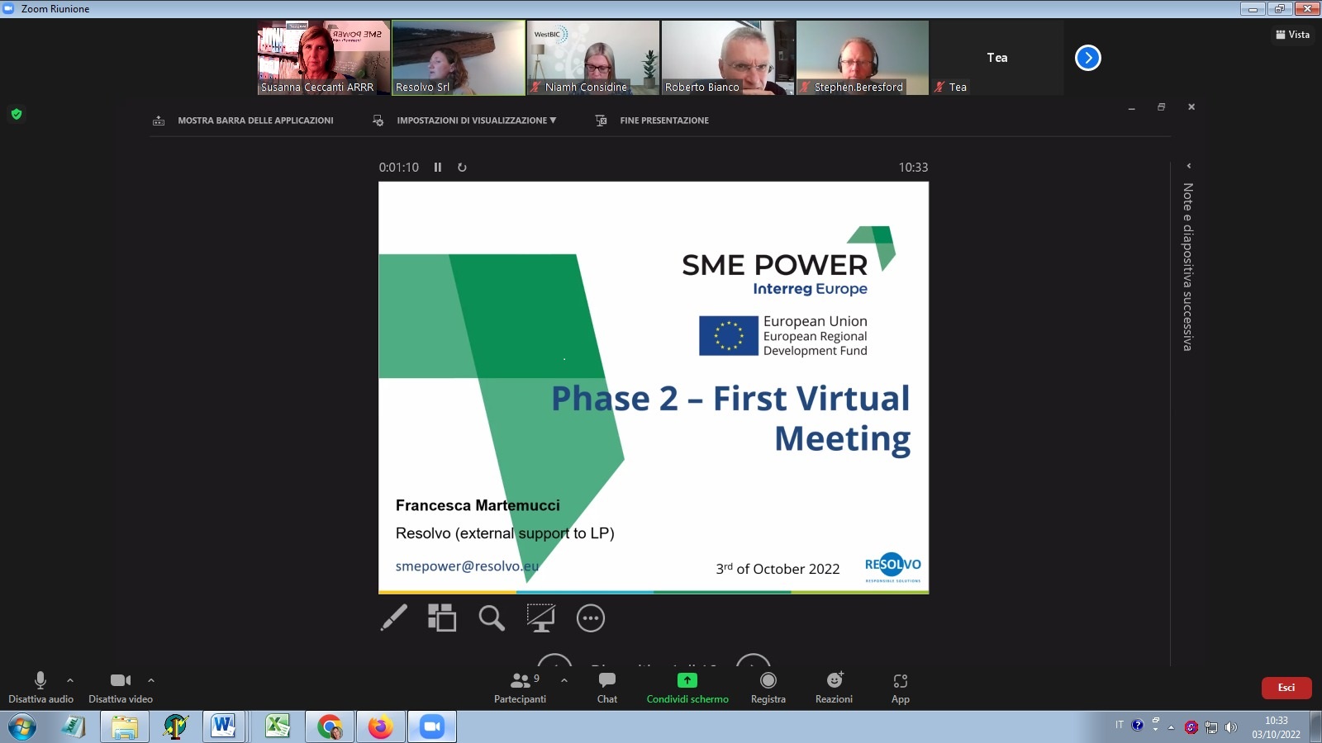1322x743 pixels.
Task: Select Stephen.Beresford video thumbnail
Action: tap(863, 58)
